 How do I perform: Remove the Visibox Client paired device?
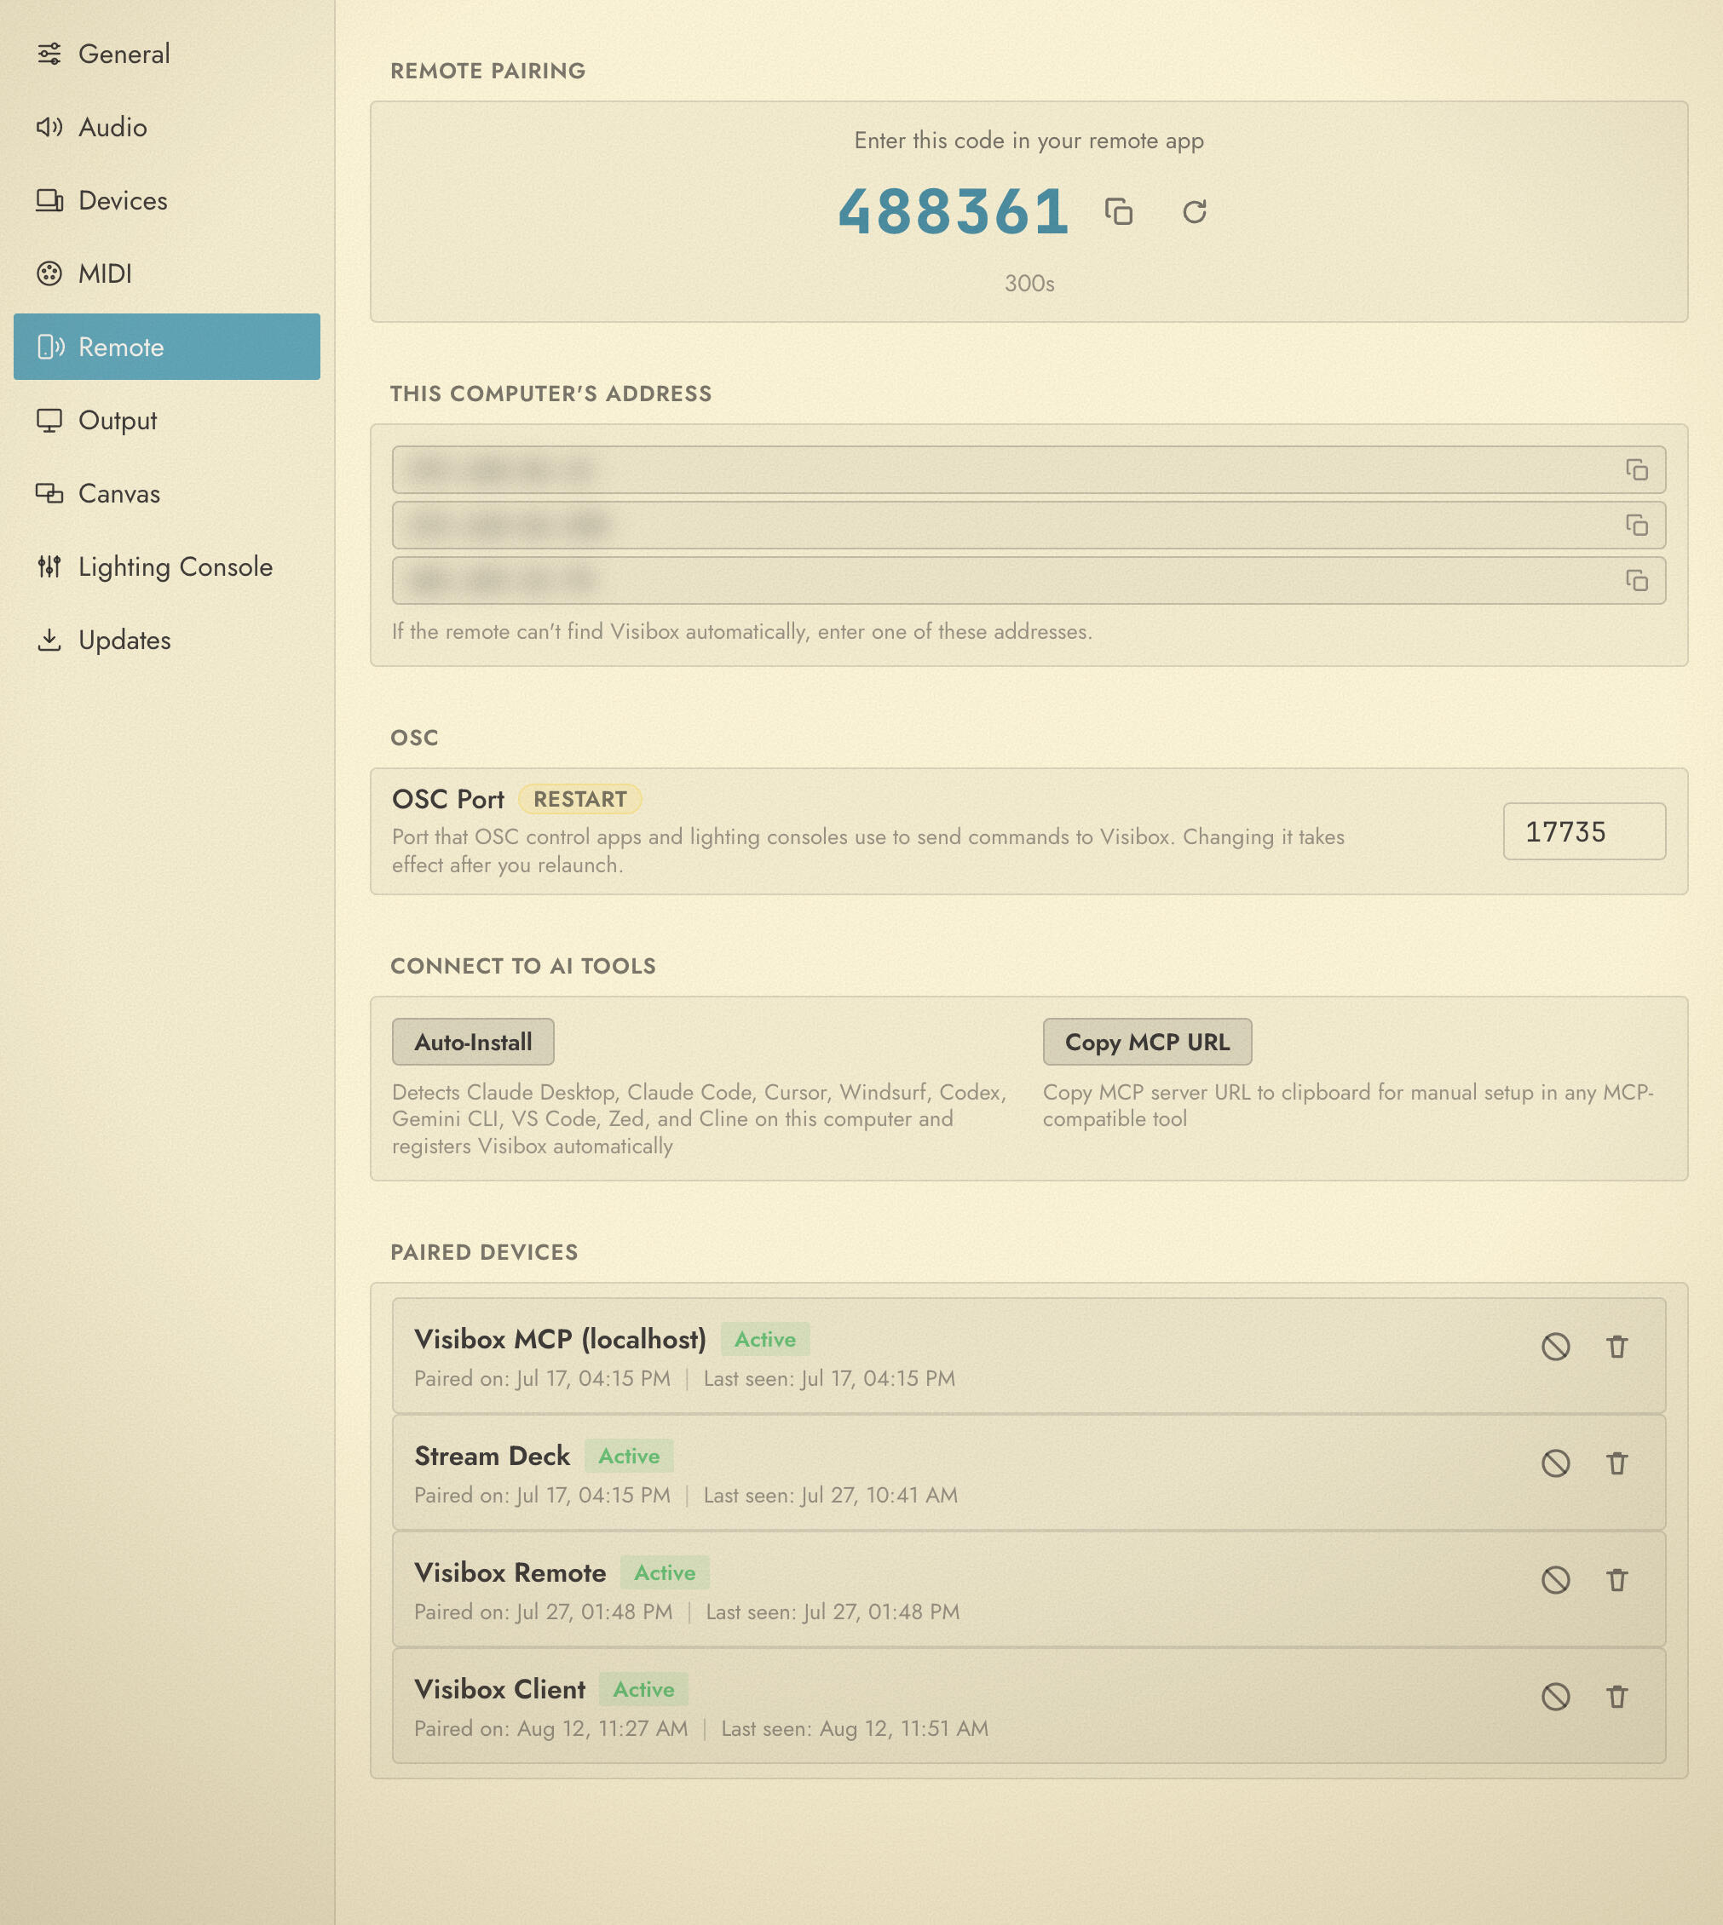[x=1617, y=1697]
